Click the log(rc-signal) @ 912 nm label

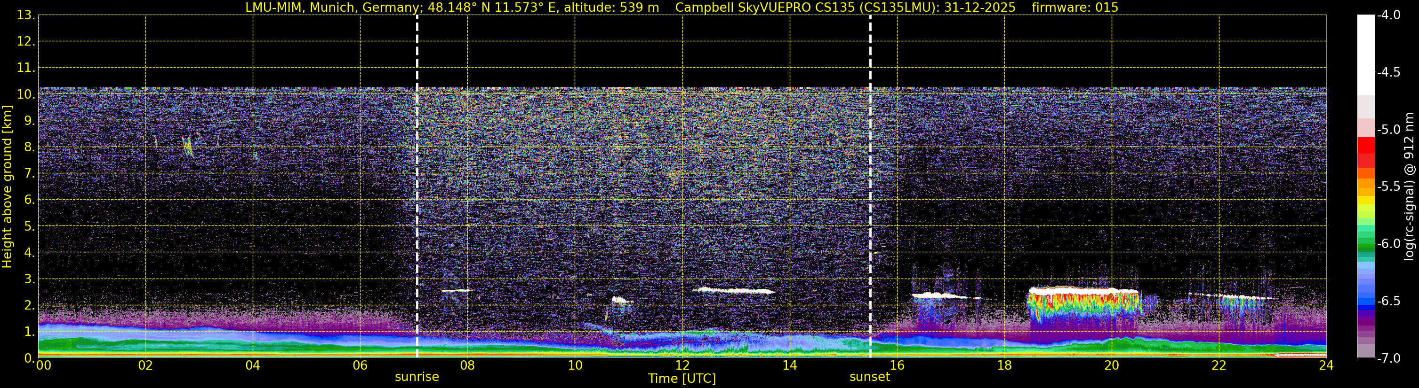(x=1410, y=186)
